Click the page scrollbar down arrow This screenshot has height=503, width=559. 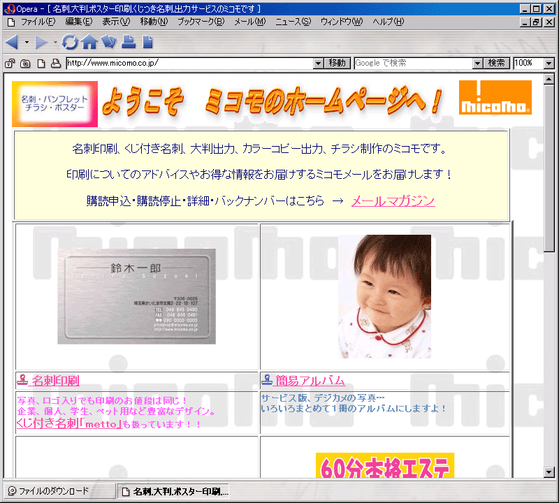pos(549,472)
